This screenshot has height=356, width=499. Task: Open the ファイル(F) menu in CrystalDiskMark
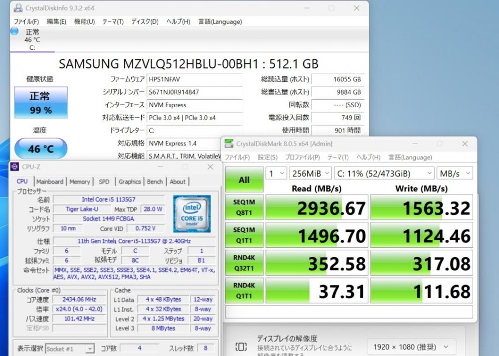pyautogui.click(x=237, y=158)
